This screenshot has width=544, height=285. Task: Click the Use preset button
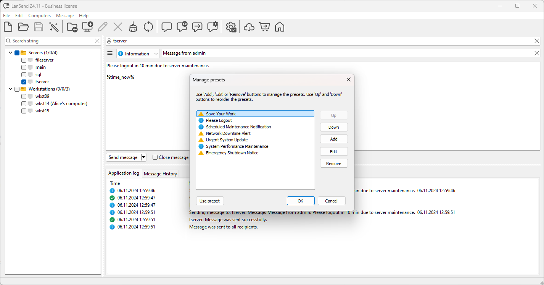pyautogui.click(x=210, y=201)
